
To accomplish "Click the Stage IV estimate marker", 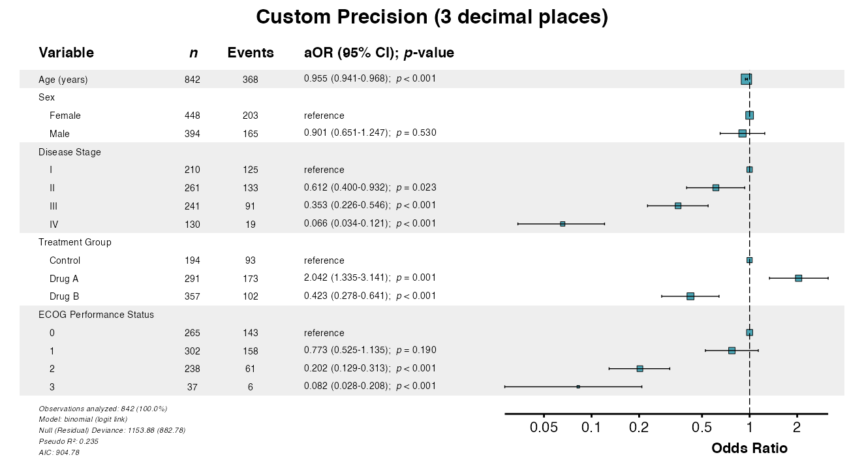I will [563, 224].
